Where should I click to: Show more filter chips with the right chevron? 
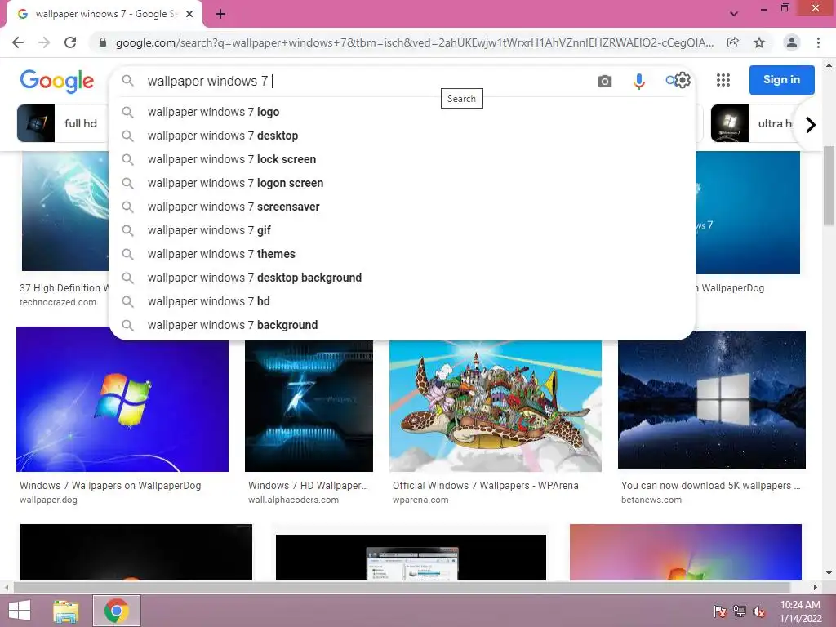[811, 125]
